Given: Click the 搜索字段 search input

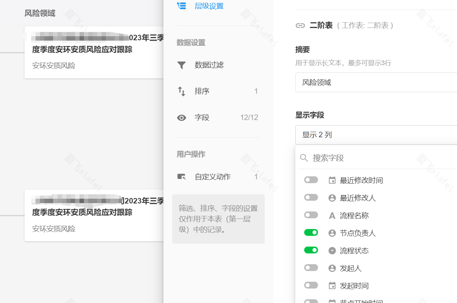Looking at the screenshot, I should (x=381, y=158).
